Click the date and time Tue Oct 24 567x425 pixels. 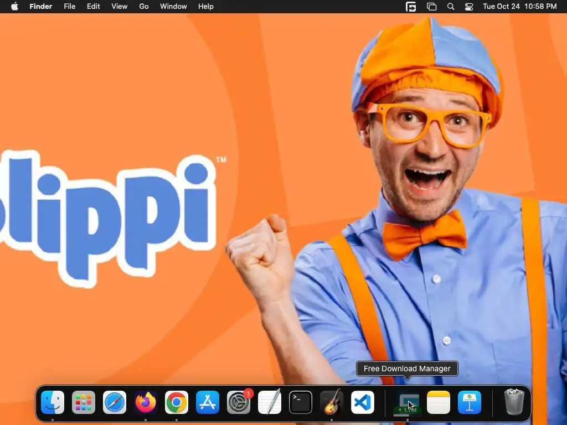click(x=519, y=7)
